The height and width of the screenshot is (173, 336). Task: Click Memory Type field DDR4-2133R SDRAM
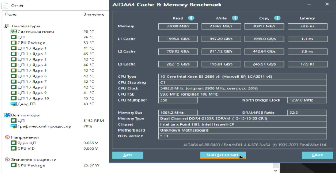point(243,118)
